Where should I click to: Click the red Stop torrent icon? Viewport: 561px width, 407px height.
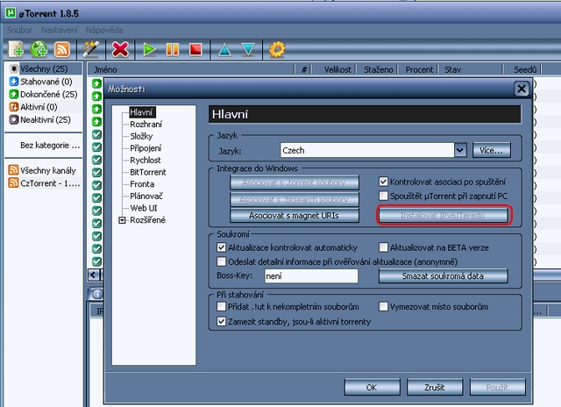pyautogui.click(x=195, y=49)
